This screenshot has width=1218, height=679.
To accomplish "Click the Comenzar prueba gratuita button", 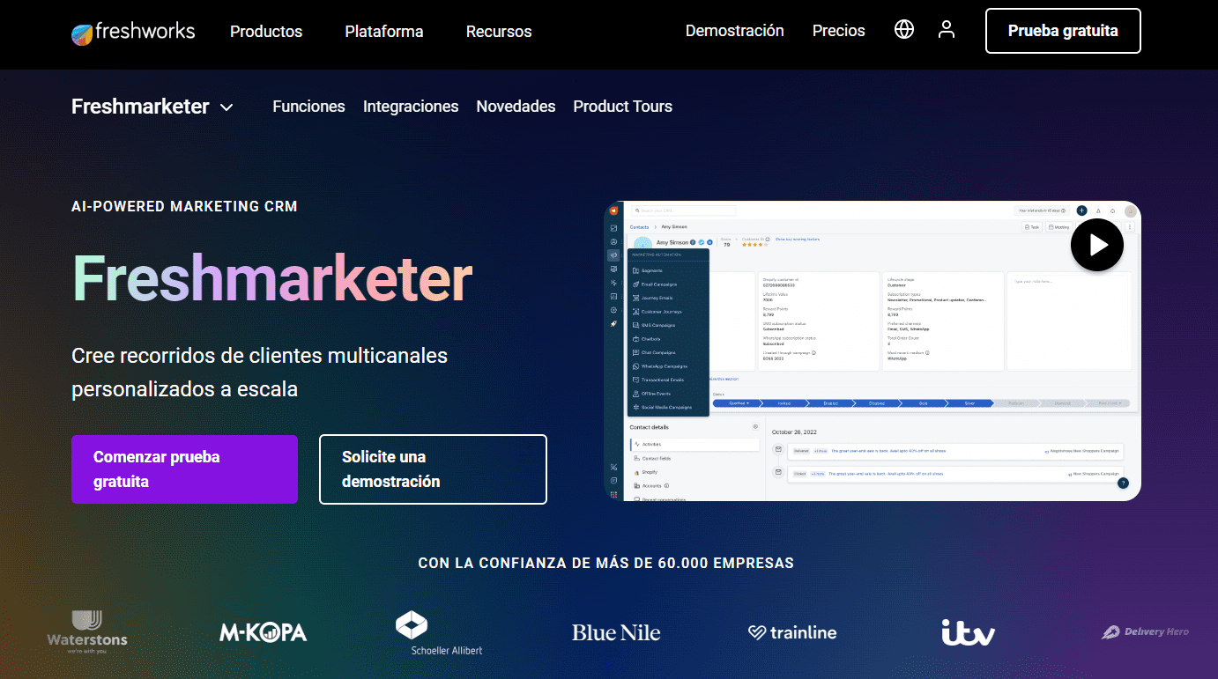I will 184,469.
